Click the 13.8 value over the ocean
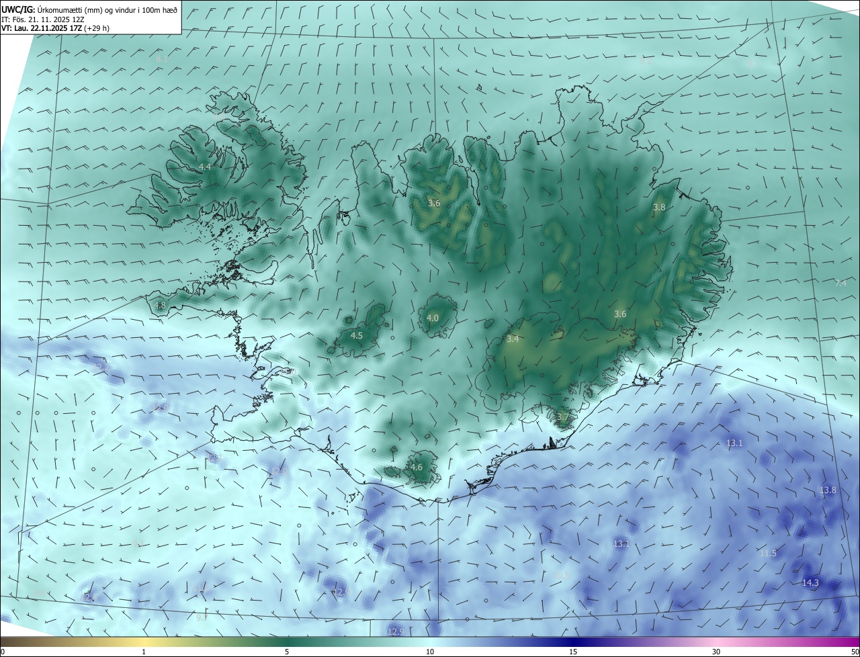 pyautogui.click(x=828, y=490)
